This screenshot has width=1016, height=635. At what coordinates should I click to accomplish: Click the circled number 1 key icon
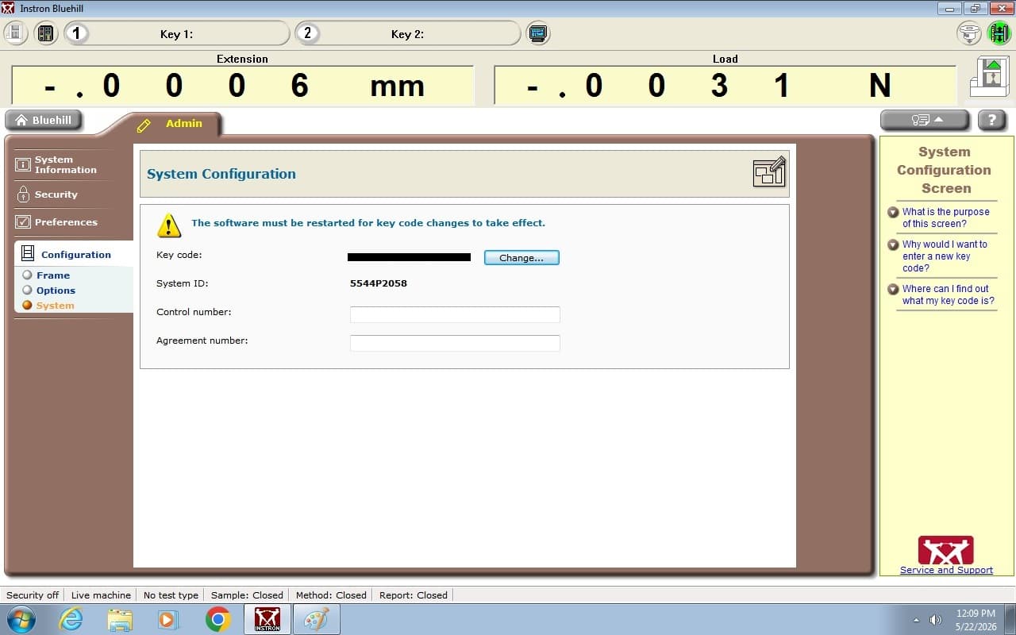(x=77, y=33)
